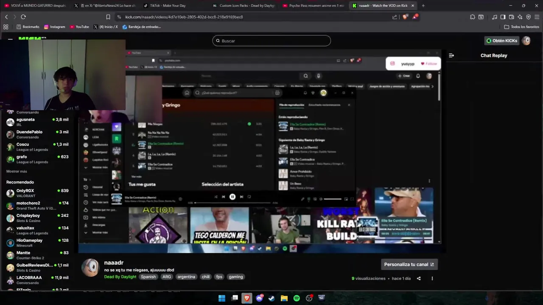Viewport: 543px width, 305px height.
Task: Toggle the Brave sidebar panel
Action: [503, 17]
